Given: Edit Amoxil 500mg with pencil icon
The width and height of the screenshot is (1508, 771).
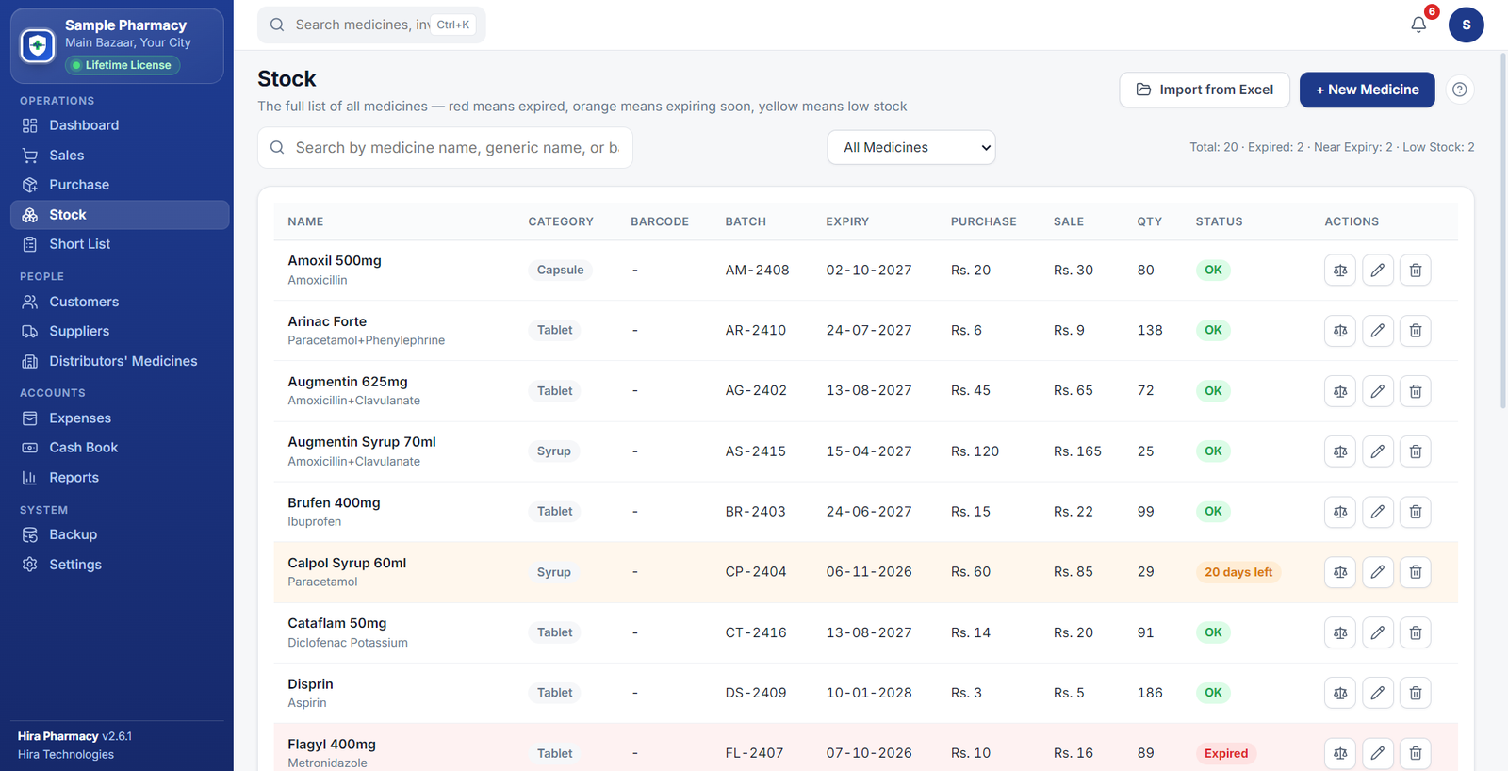Looking at the screenshot, I should click(1378, 271).
